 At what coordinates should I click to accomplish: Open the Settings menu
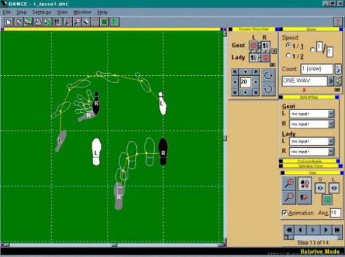(x=42, y=12)
